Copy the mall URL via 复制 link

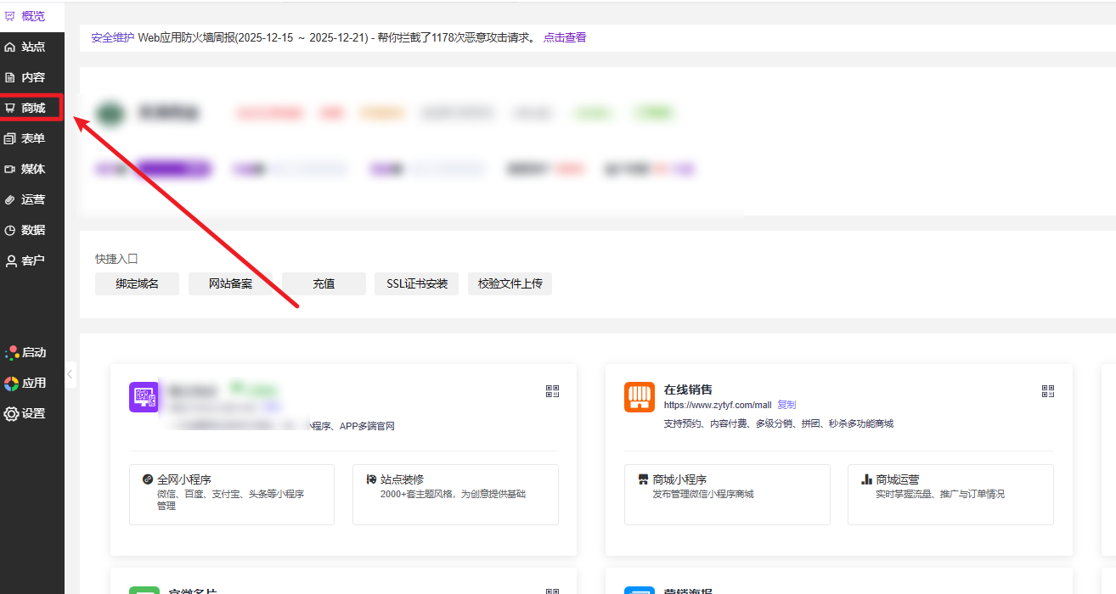click(x=786, y=405)
